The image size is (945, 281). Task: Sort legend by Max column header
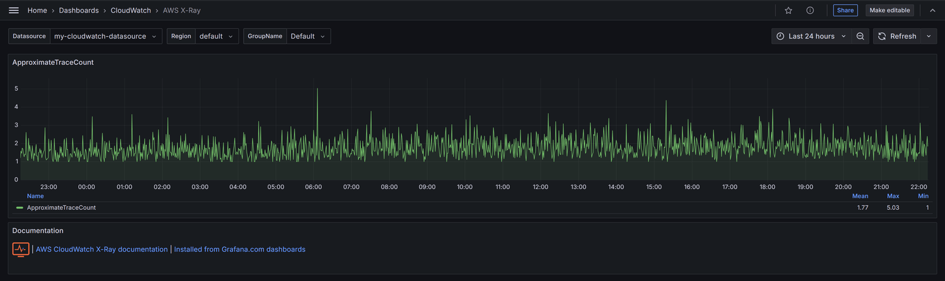click(x=893, y=196)
